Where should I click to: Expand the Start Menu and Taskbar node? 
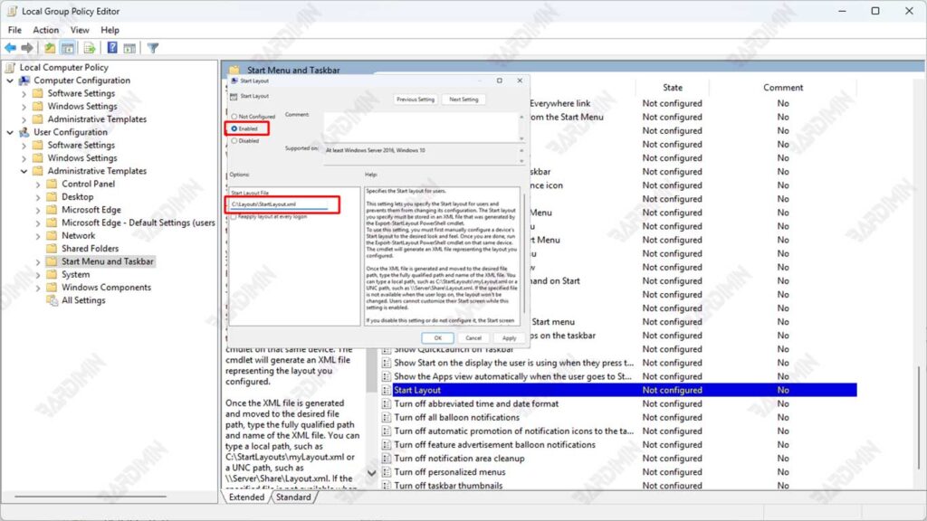[x=38, y=261]
